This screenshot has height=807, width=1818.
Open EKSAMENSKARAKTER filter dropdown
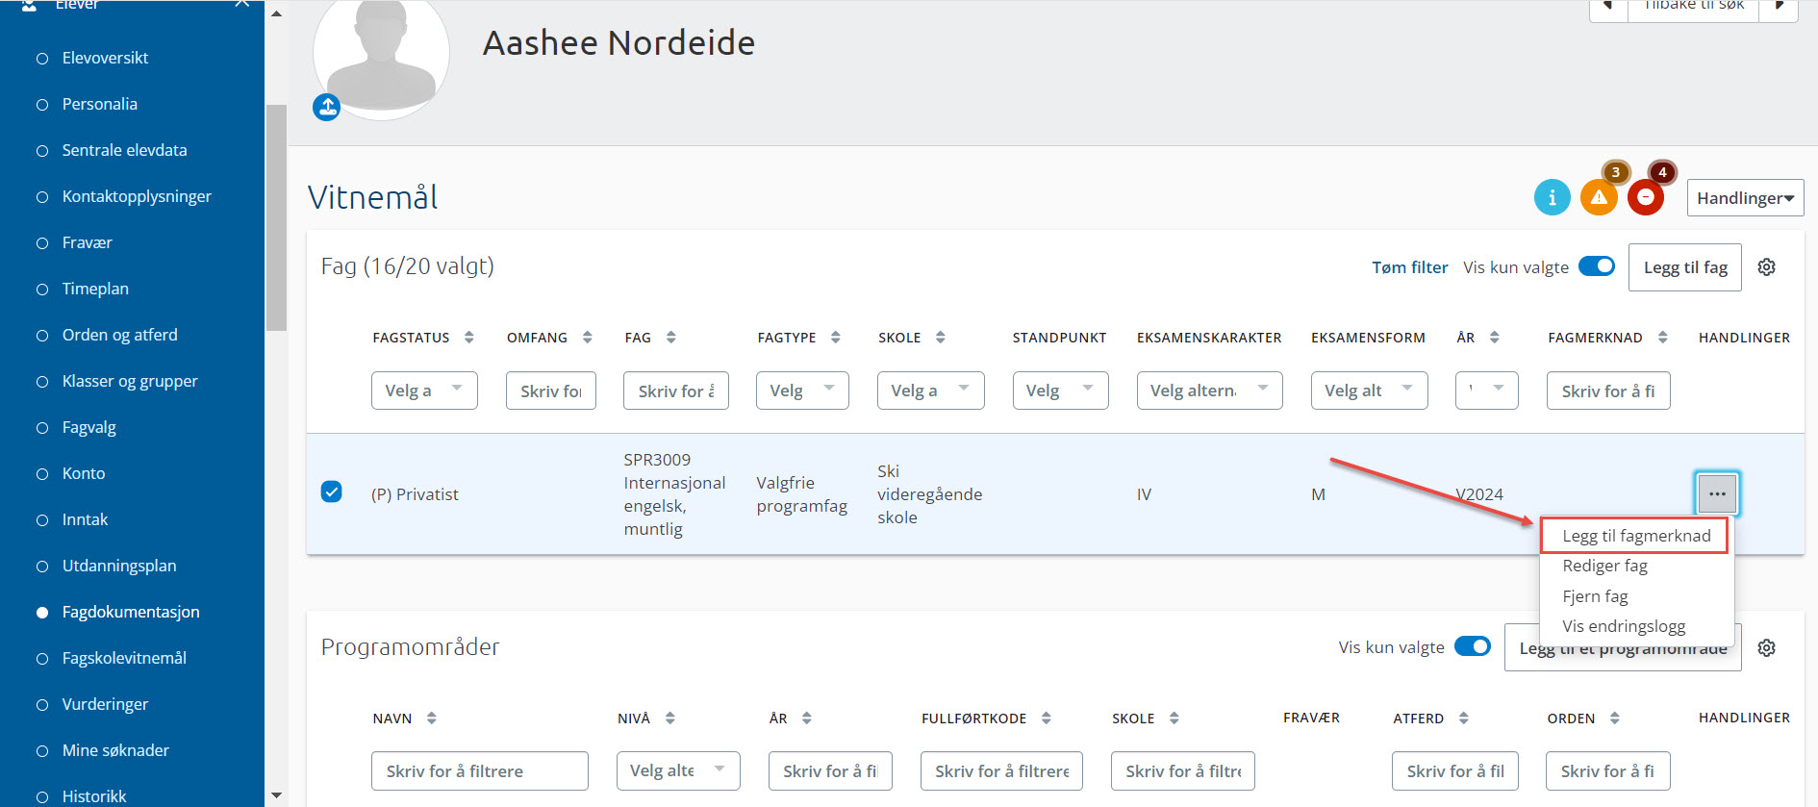pos(1209,391)
